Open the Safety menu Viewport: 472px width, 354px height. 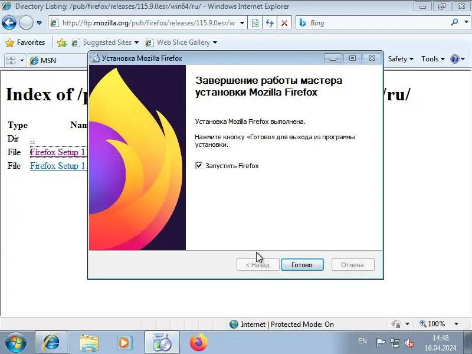401,59
